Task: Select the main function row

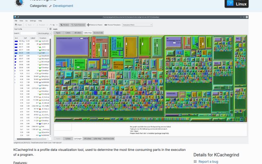Action: [x=32, y=53]
